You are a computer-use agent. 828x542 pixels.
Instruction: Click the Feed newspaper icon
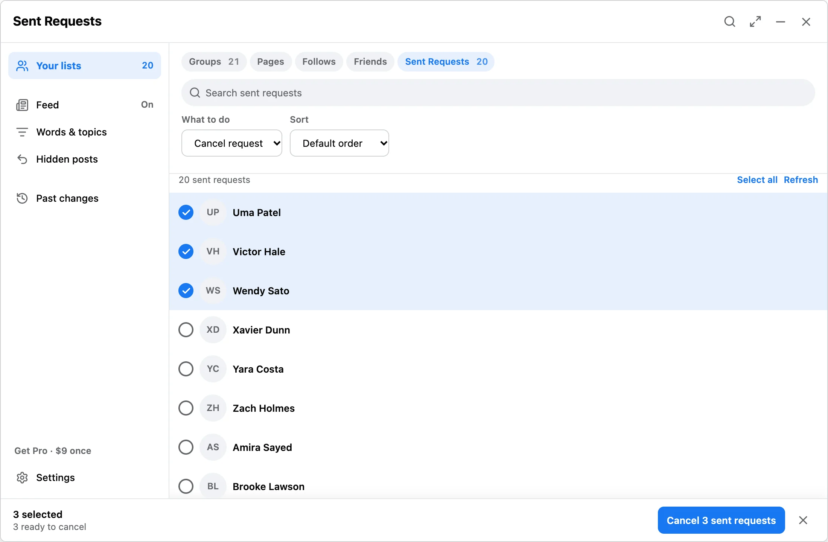[x=22, y=105]
